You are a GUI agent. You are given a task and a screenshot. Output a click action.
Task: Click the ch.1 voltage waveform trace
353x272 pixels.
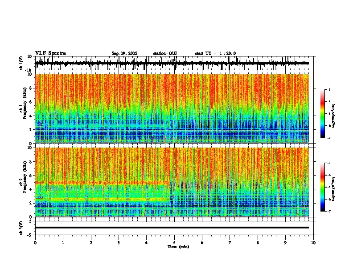pyautogui.click(x=172, y=63)
